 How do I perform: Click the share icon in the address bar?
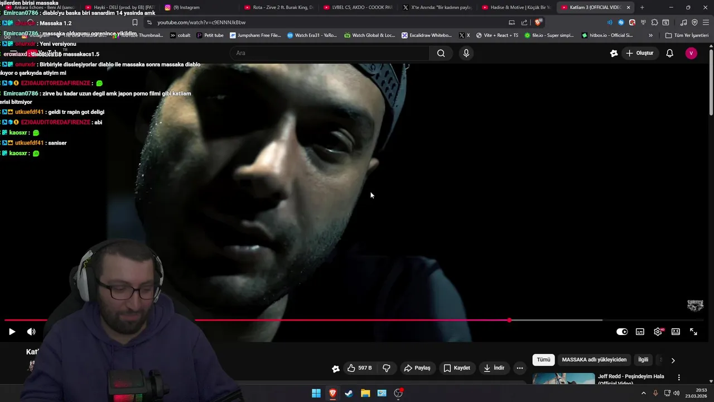524,22
